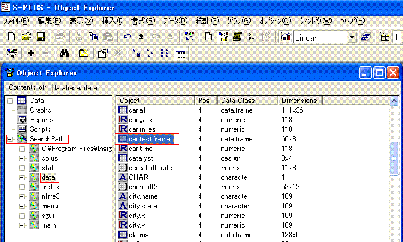Undo the last action

(127, 37)
